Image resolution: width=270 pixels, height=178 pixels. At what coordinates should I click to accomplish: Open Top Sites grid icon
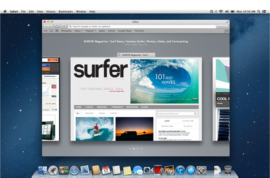[56, 31]
